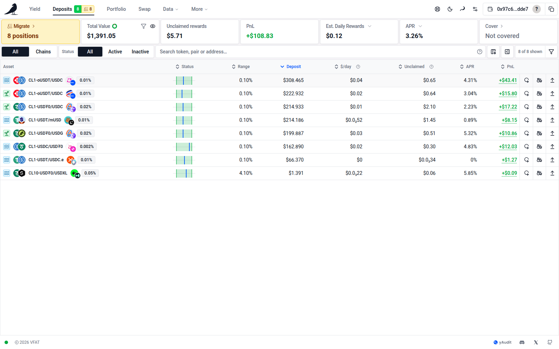This screenshot has height=349, width=559.
Task: Open search help question icon
Action: 480,52
